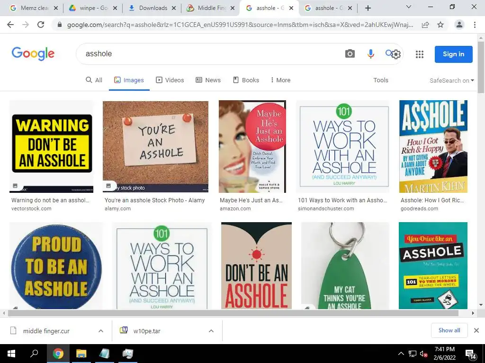This screenshot has height=363, width=485.
Task: Switch to News results
Action: [208, 80]
